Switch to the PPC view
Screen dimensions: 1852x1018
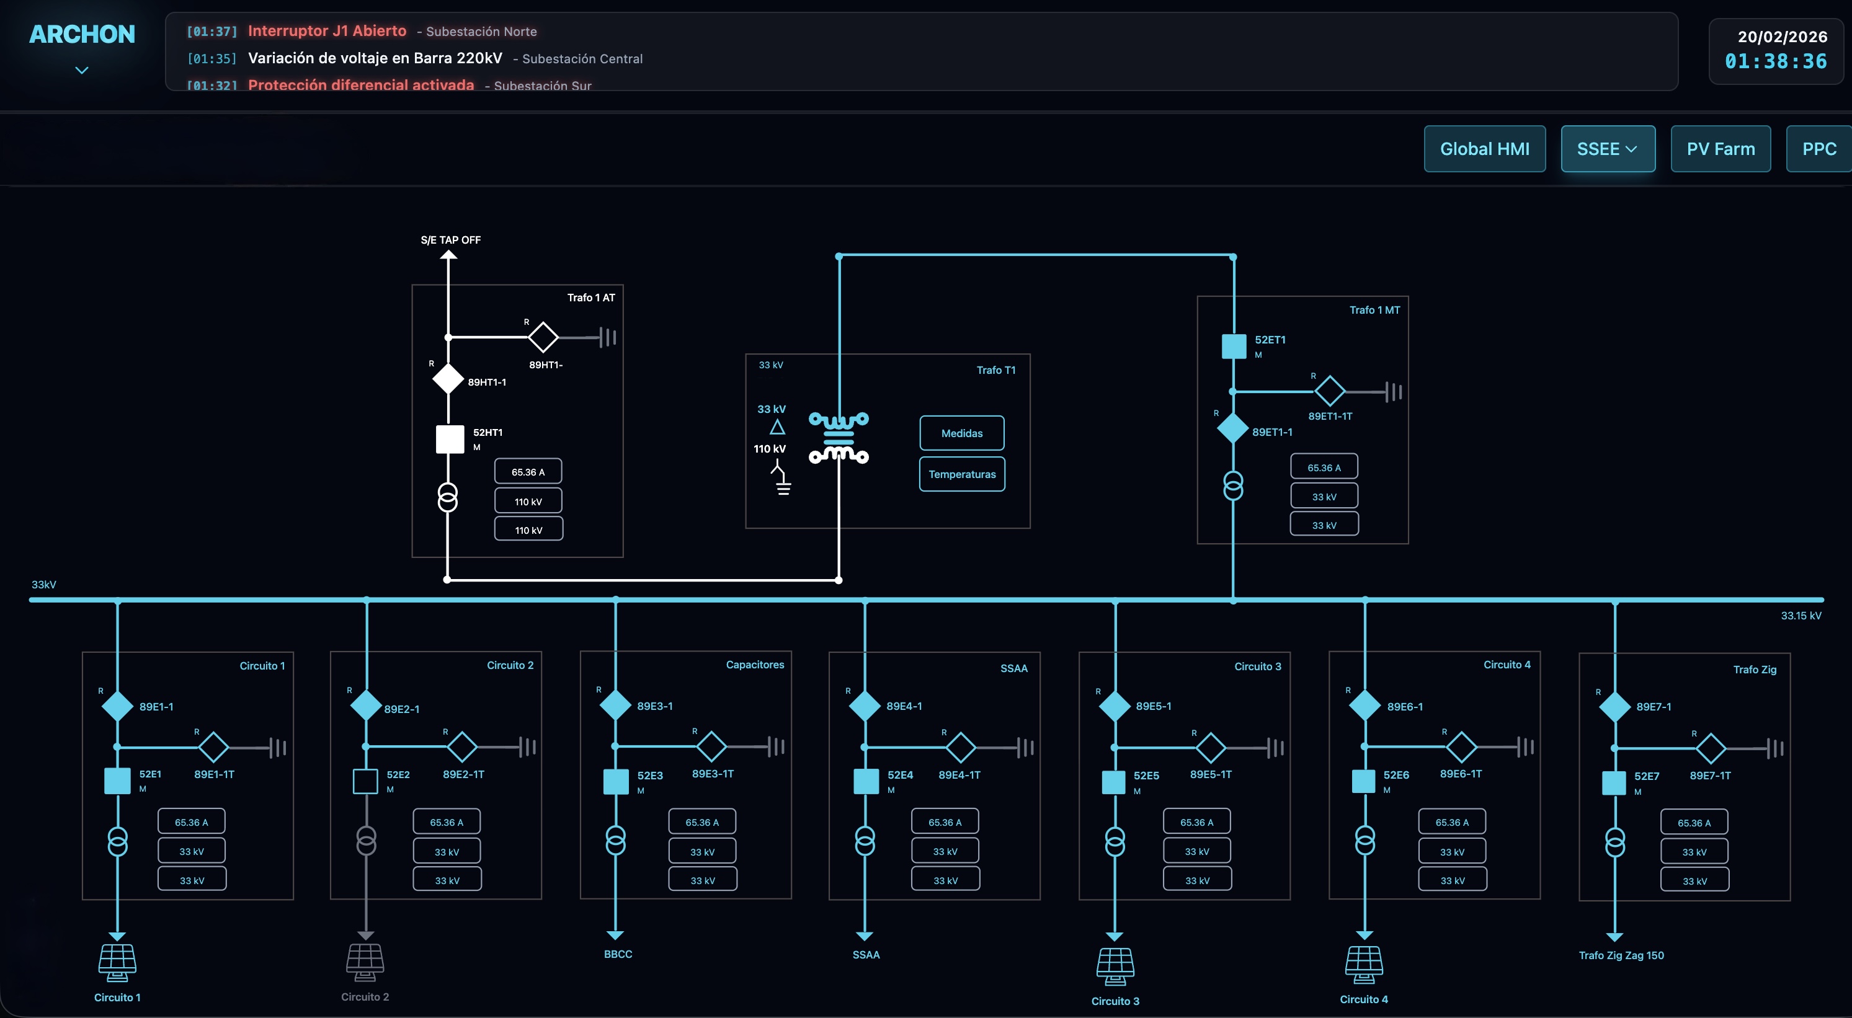(x=1819, y=149)
